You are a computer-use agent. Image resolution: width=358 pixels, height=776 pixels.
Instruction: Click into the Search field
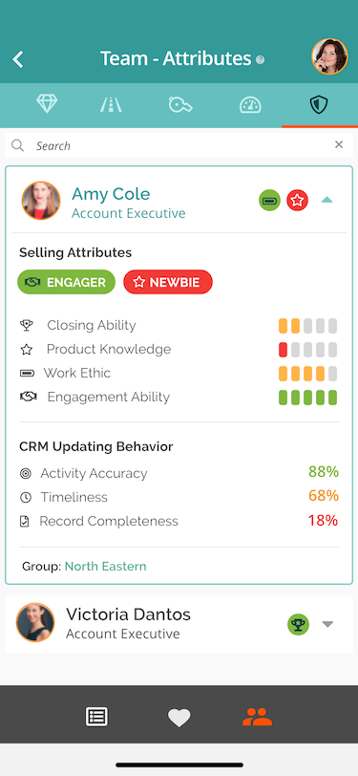(x=179, y=145)
